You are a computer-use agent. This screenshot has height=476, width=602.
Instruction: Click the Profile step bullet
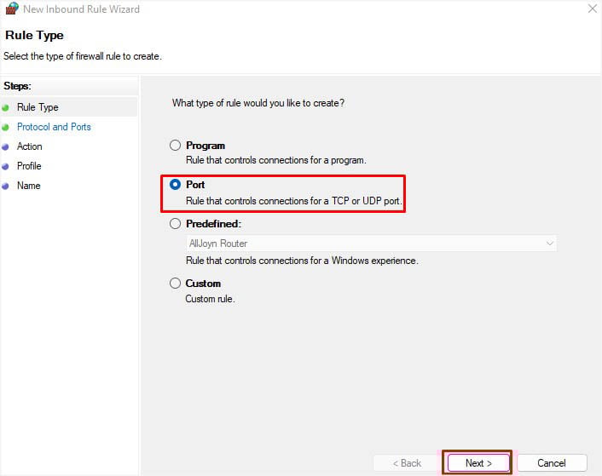(6, 167)
